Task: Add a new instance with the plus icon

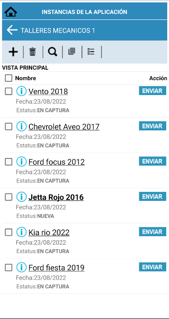Action: coord(13,52)
